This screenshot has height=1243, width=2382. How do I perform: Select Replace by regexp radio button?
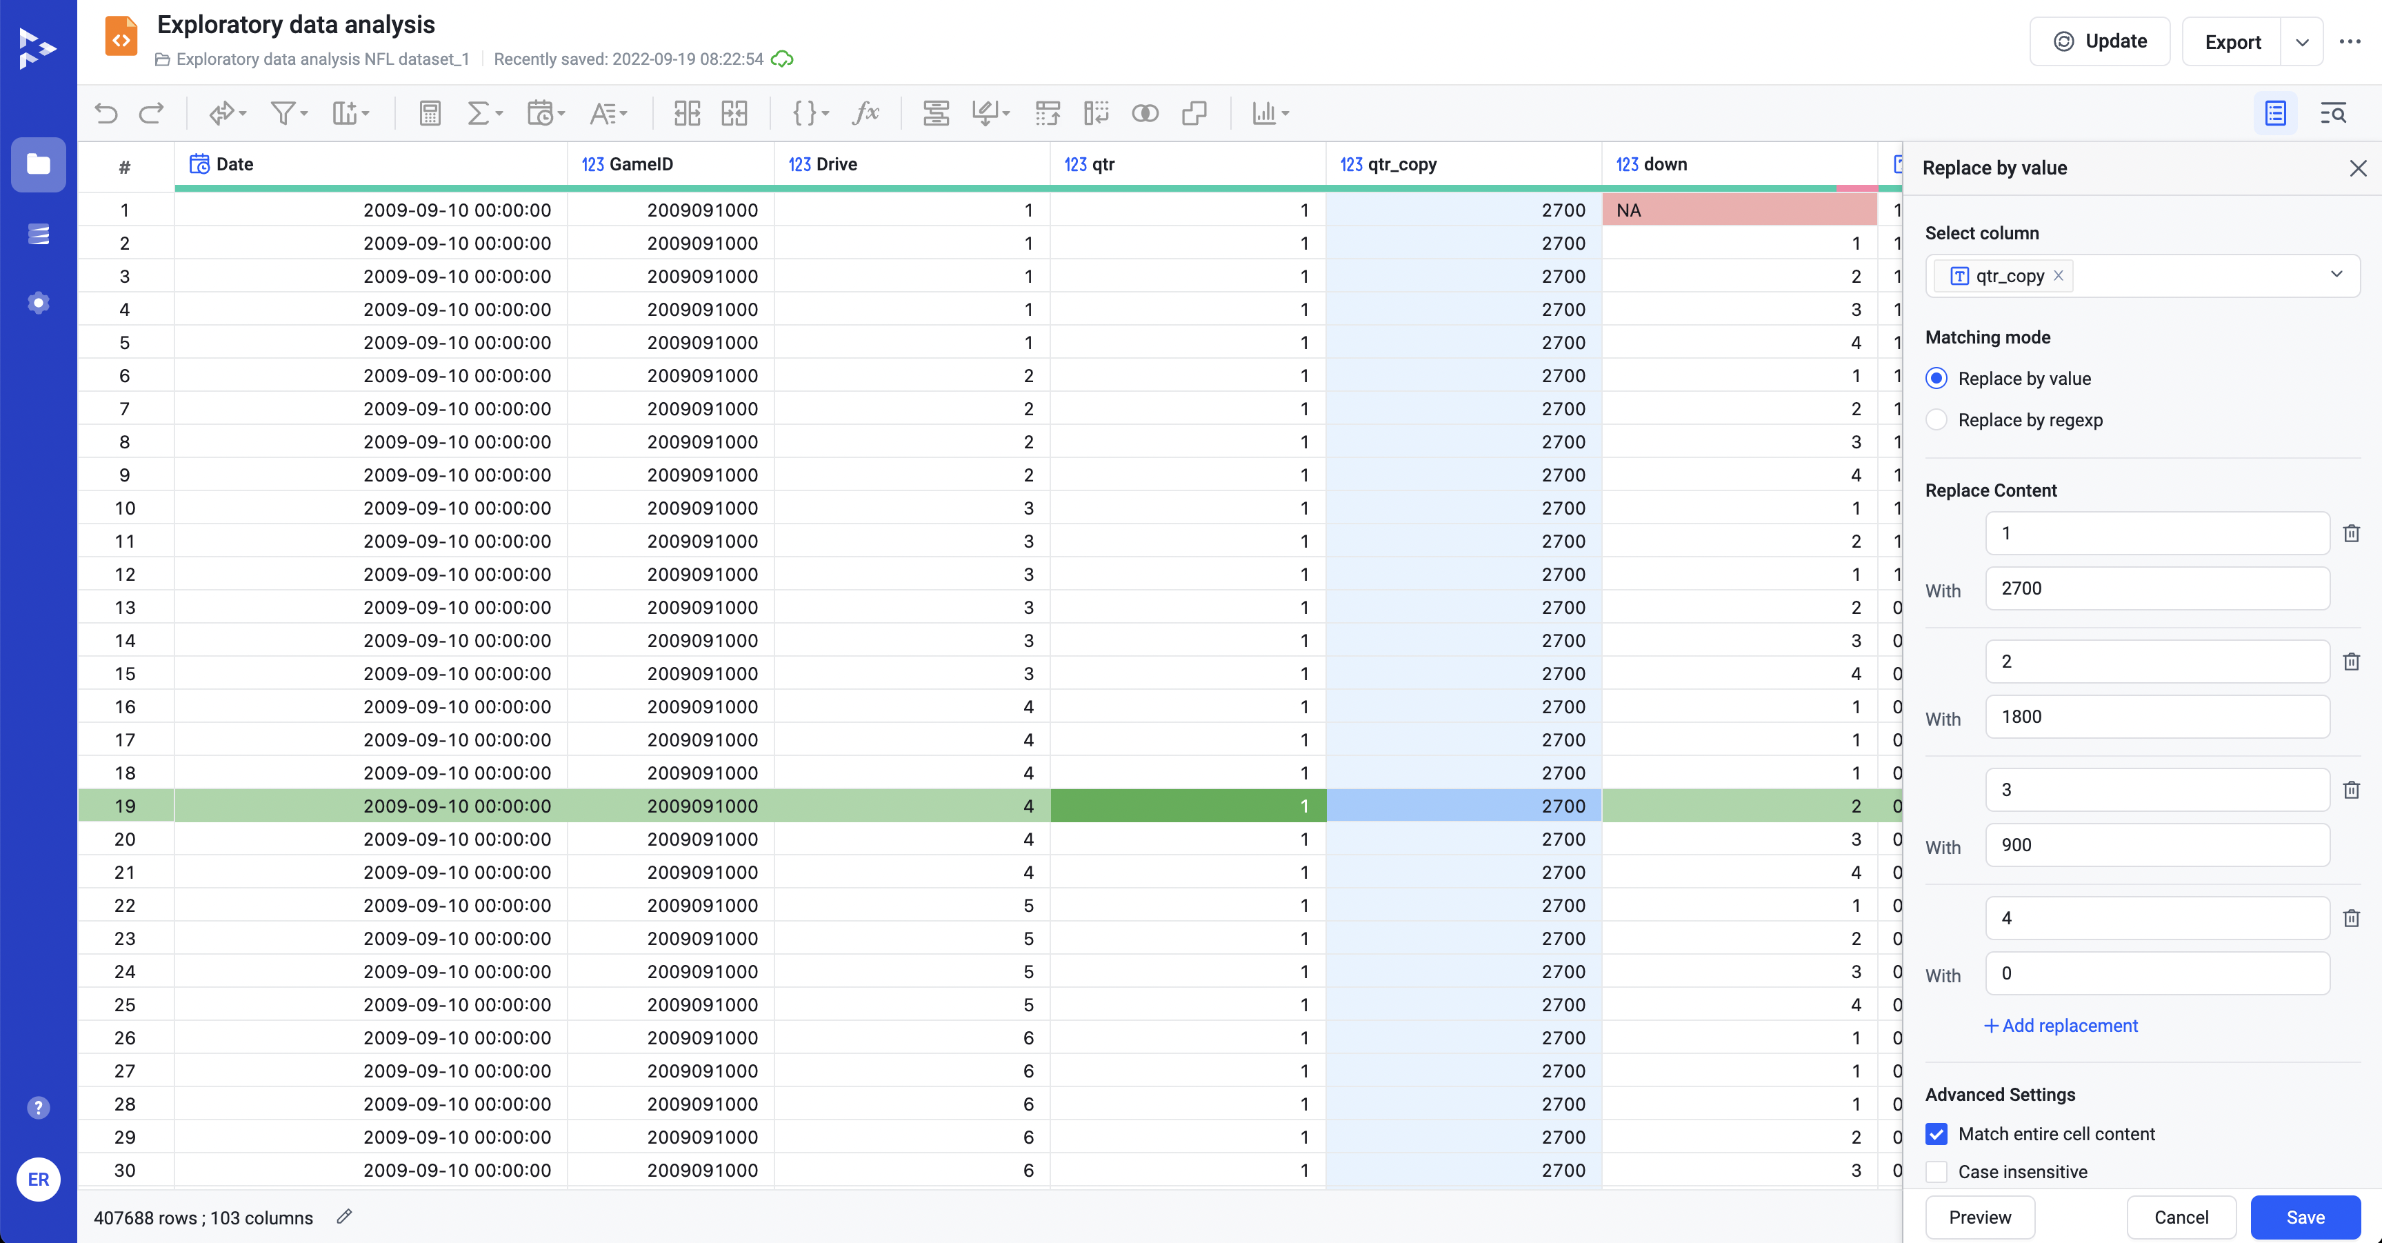(1936, 420)
